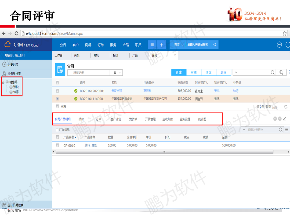This screenshot has width=290, height=217.
Task: Open the 原料_主板 product link
Action: click(91, 145)
